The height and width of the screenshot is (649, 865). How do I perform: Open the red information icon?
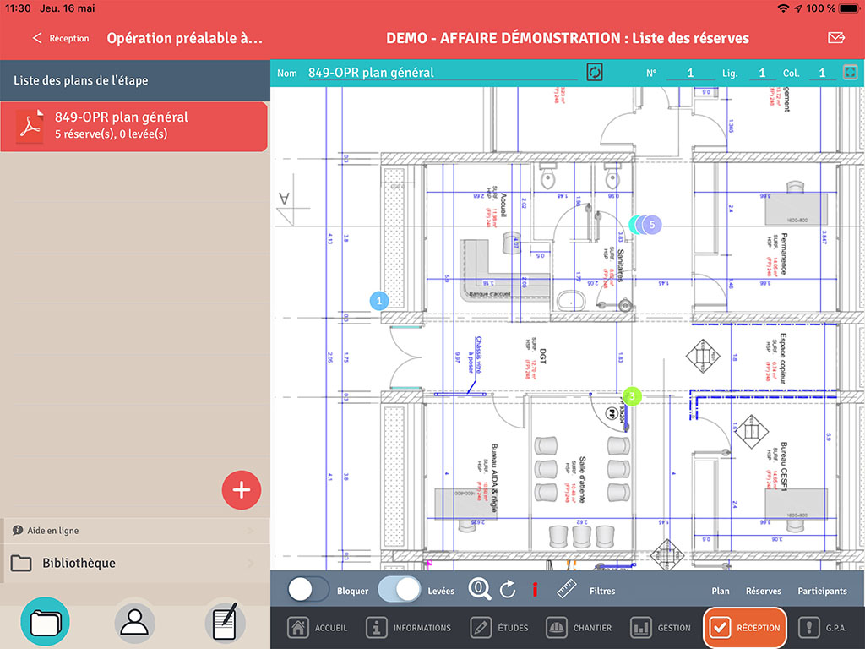click(x=535, y=589)
